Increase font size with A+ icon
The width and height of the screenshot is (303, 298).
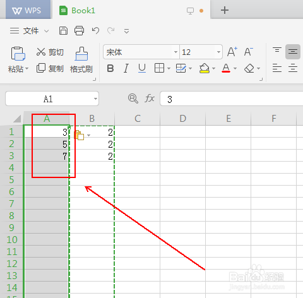tap(232, 52)
